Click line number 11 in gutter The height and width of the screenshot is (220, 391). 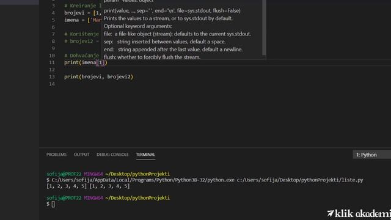click(52, 62)
